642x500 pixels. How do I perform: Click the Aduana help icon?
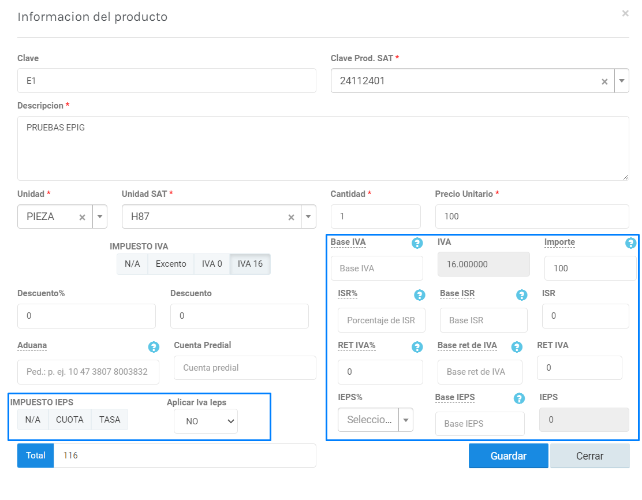point(154,347)
